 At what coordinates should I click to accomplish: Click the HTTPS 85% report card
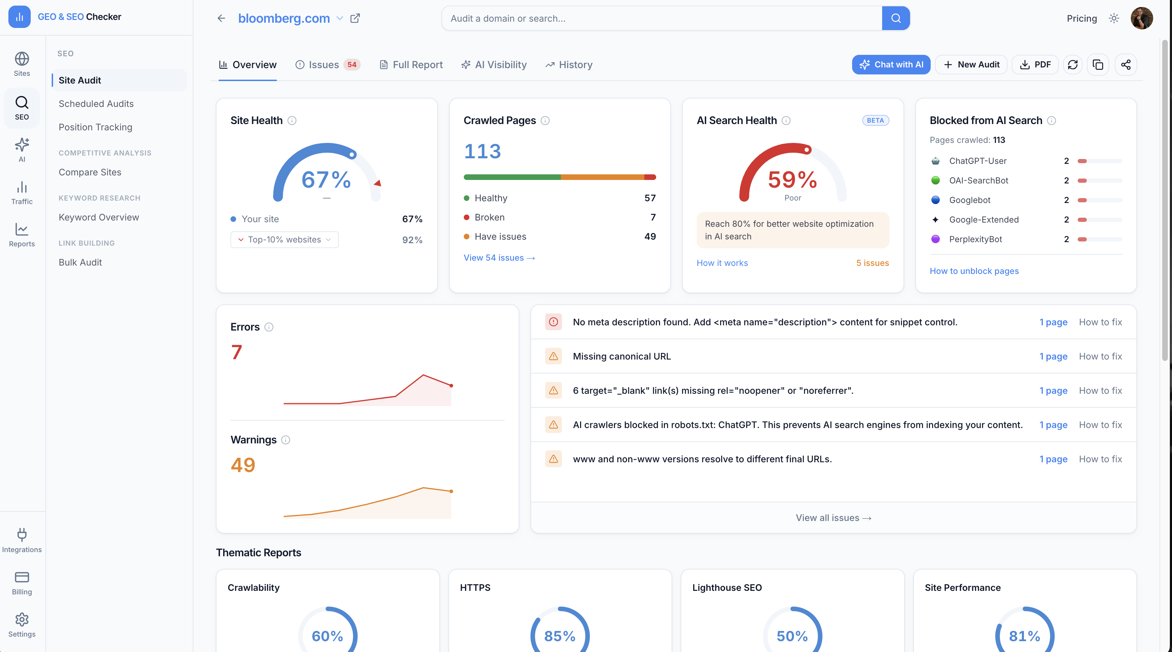[x=560, y=610]
